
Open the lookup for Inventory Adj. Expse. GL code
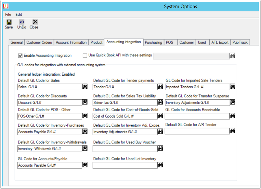pos(160,132)
